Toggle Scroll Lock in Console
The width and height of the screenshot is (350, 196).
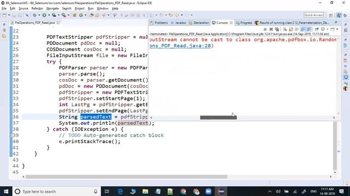(x=290, y=29)
